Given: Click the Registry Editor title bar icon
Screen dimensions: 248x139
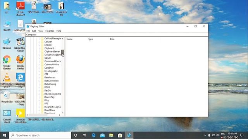Looking at the screenshot, I should tap(28, 26).
